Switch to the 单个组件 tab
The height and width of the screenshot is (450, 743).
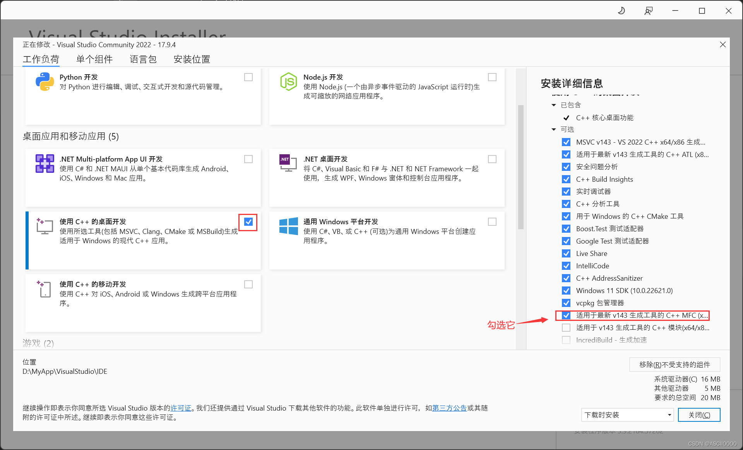[94, 59]
